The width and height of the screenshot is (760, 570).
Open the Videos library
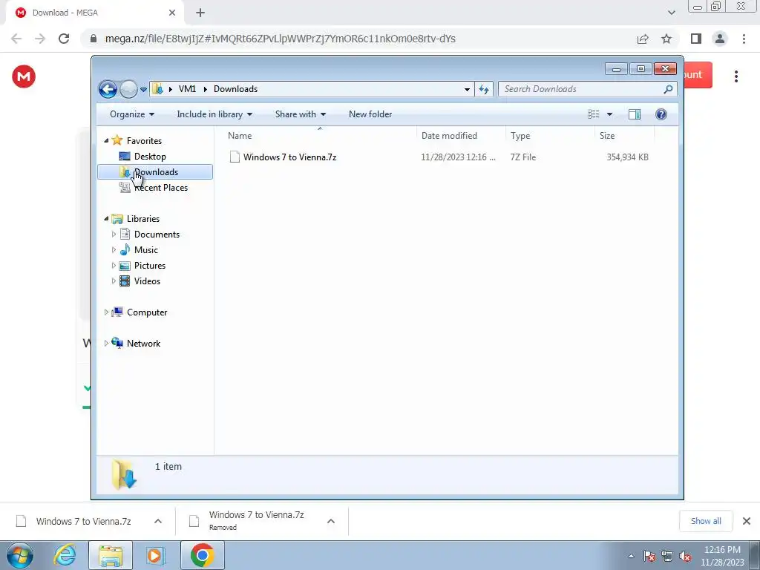click(x=147, y=281)
